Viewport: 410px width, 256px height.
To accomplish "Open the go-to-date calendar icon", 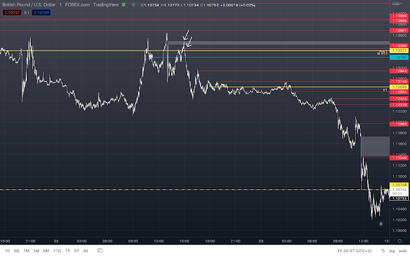I will (100, 250).
